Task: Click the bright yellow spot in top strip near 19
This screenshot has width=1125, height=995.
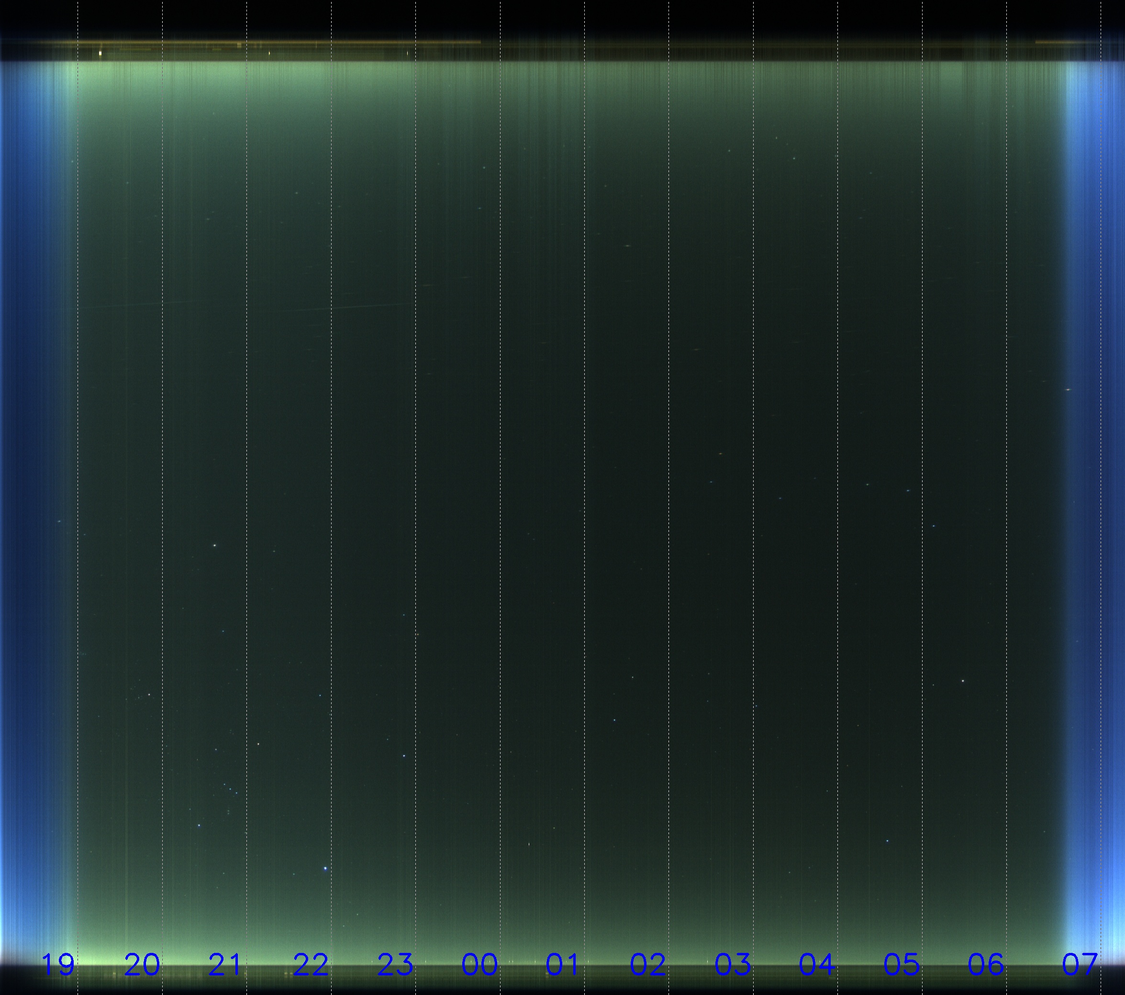Action: (x=100, y=54)
